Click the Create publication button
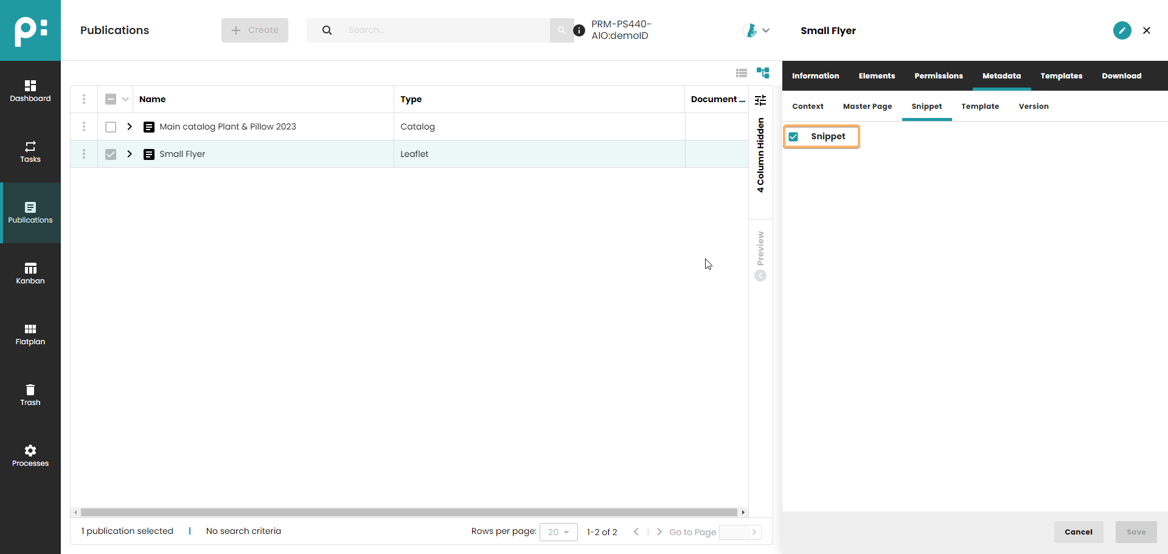Screen dimensions: 1168x554 tap(255, 30)
